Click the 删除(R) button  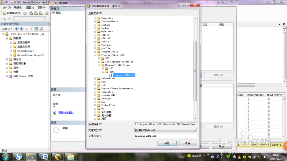(x=218, y=75)
